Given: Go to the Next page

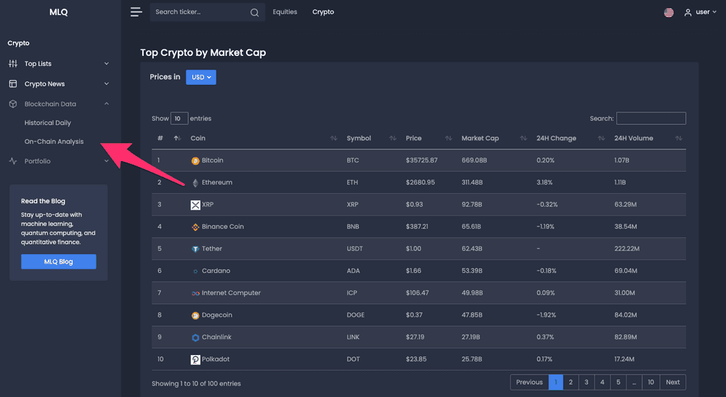Looking at the screenshot, I should point(673,382).
